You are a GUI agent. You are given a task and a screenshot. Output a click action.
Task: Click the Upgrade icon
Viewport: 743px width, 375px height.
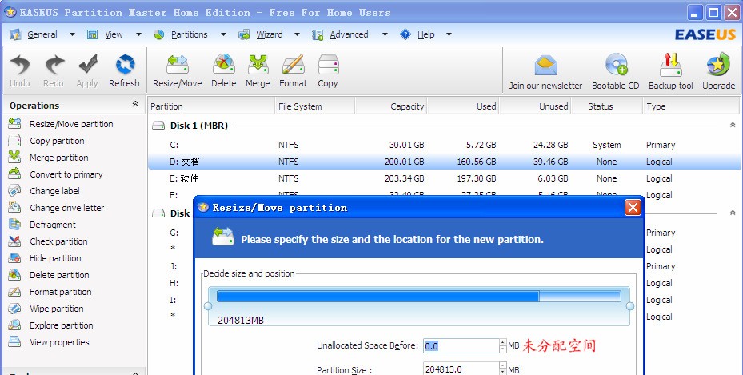pyautogui.click(x=719, y=71)
